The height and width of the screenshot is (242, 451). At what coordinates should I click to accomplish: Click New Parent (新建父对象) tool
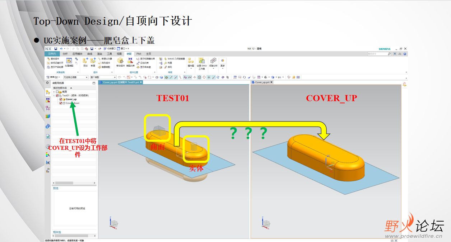[x=105, y=58]
